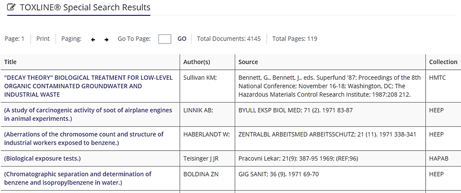The width and height of the screenshot is (461, 193).
Task: Click HAPAB collection cell
Action: [439, 159]
